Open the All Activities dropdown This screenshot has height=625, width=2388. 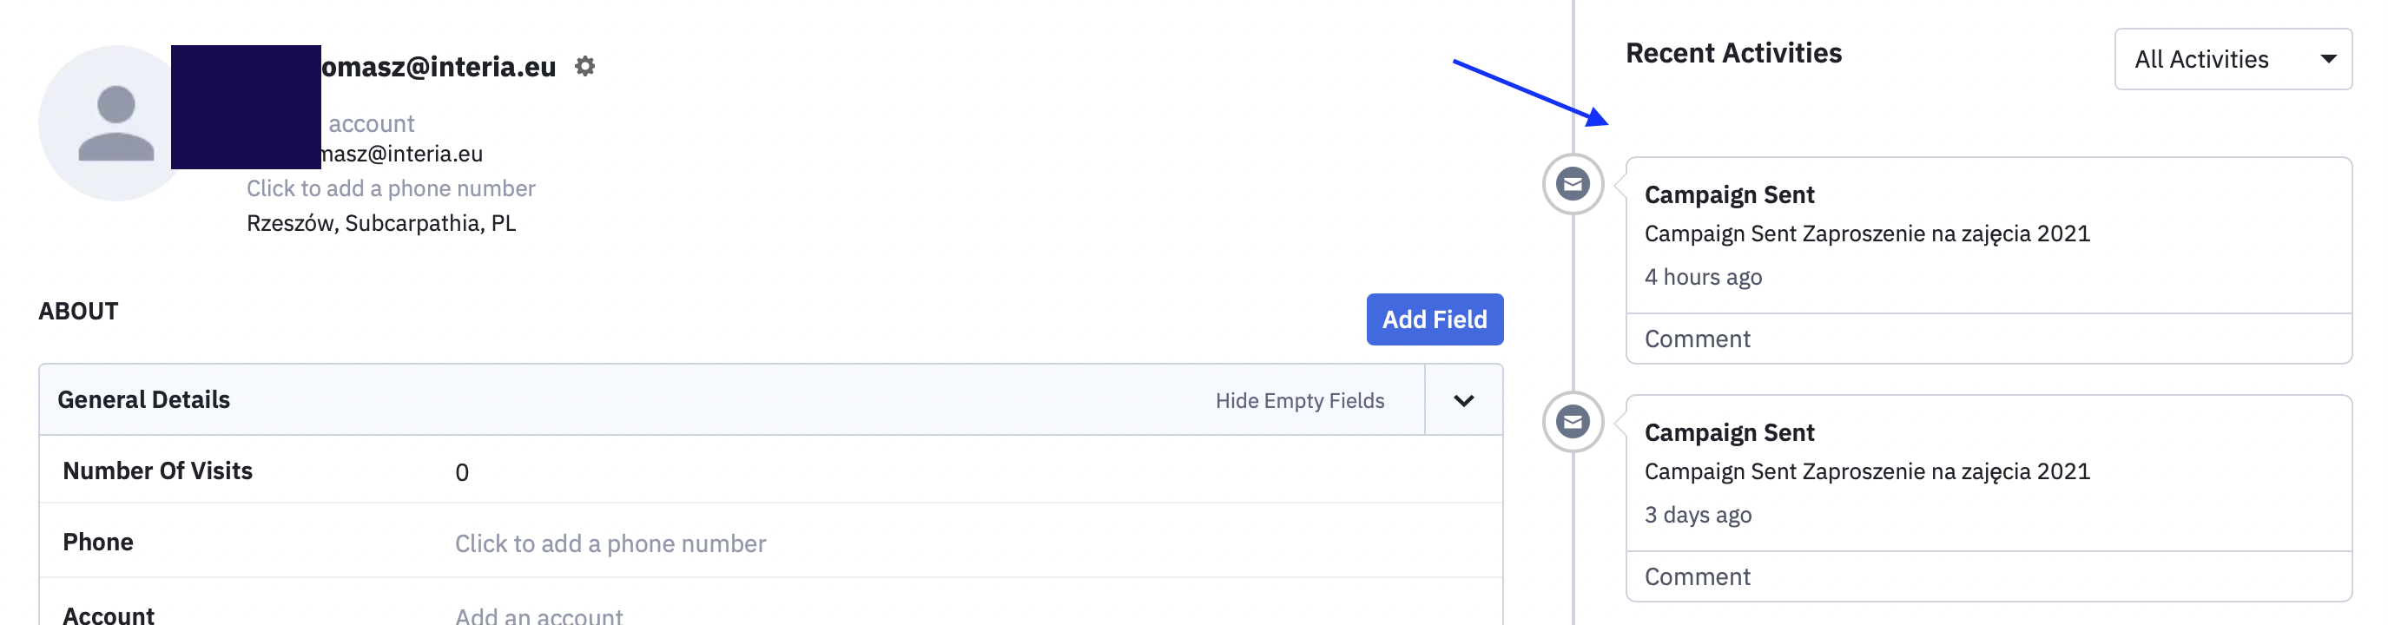[x=2233, y=59]
